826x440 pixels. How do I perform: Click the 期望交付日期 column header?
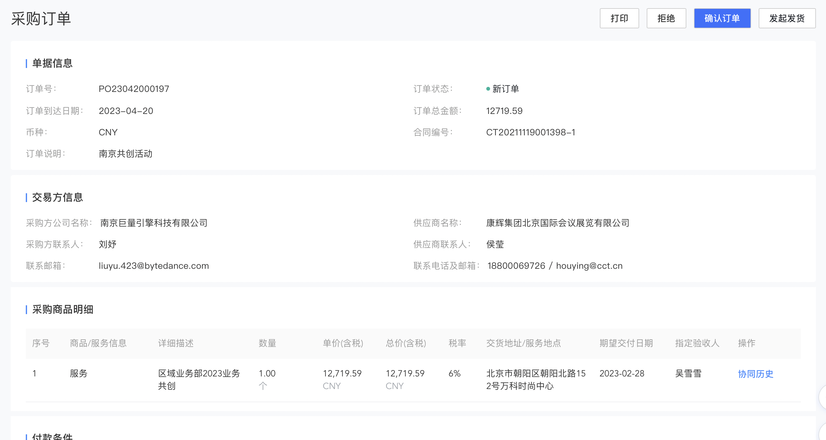[626, 343]
